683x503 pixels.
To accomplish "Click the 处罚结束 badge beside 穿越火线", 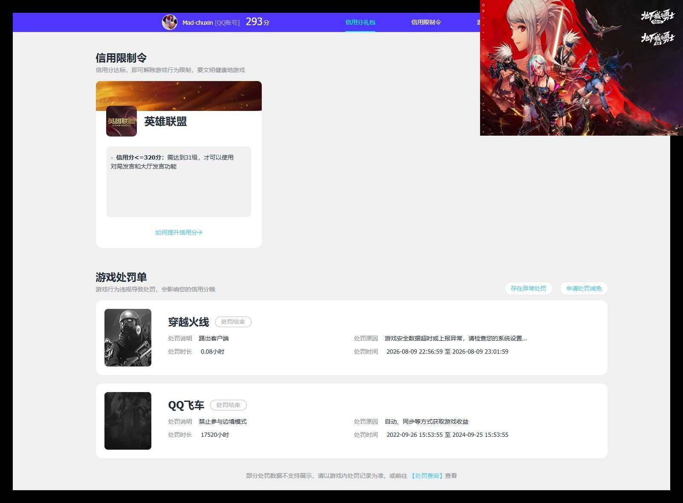I will [233, 322].
